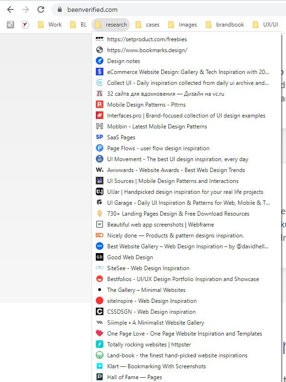The height and width of the screenshot is (382, 286).
Task: Open the Work bookmarks folder
Action: pyautogui.click(x=50, y=24)
